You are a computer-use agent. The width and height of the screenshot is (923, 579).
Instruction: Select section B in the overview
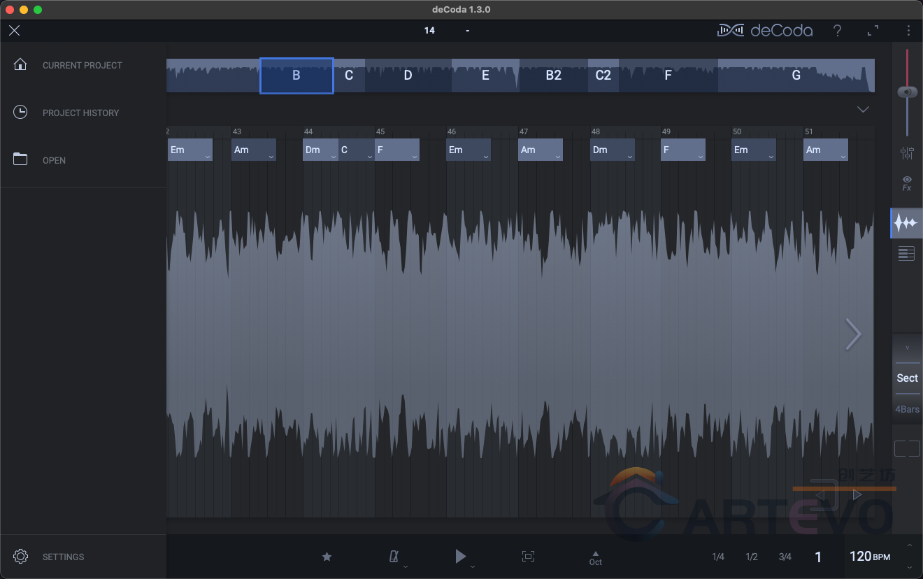click(x=296, y=76)
